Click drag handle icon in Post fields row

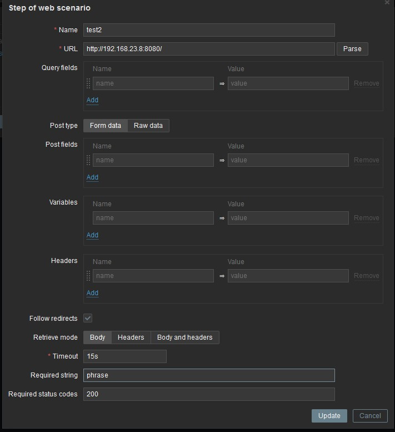coord(88,160)
